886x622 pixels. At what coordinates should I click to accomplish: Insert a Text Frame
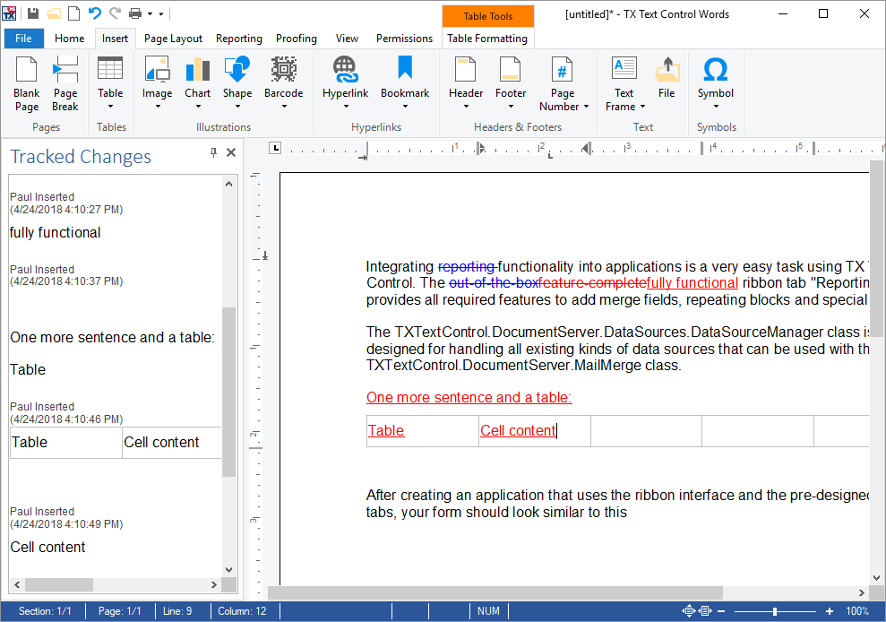(x=624, y=84)
